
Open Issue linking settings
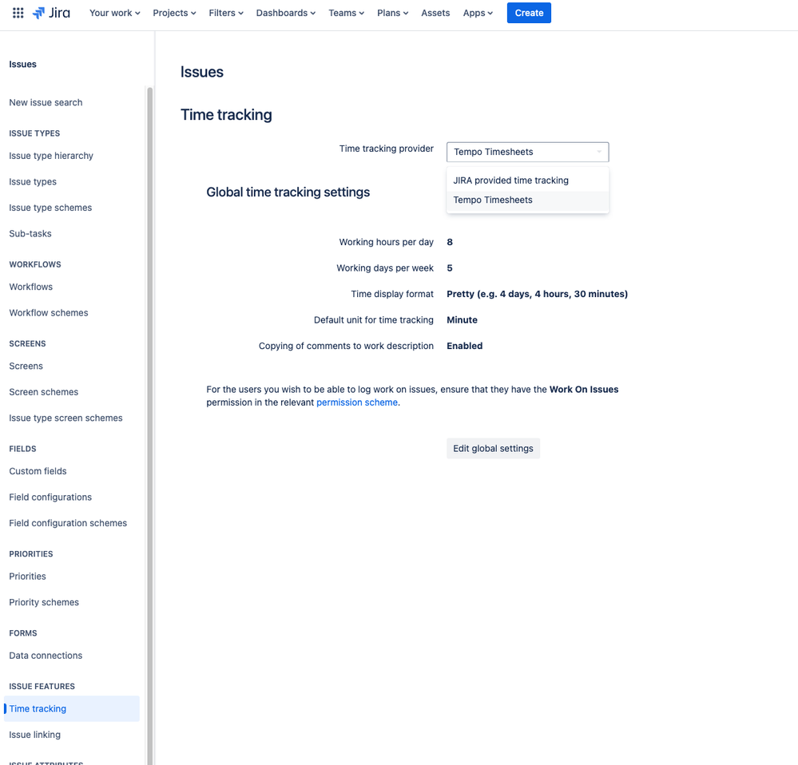point(34,735)
